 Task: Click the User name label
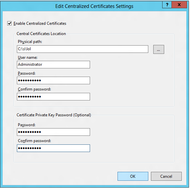(27, 57)
